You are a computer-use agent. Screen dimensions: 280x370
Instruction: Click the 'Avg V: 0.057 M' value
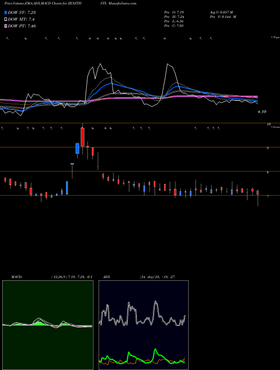(221, 12)
